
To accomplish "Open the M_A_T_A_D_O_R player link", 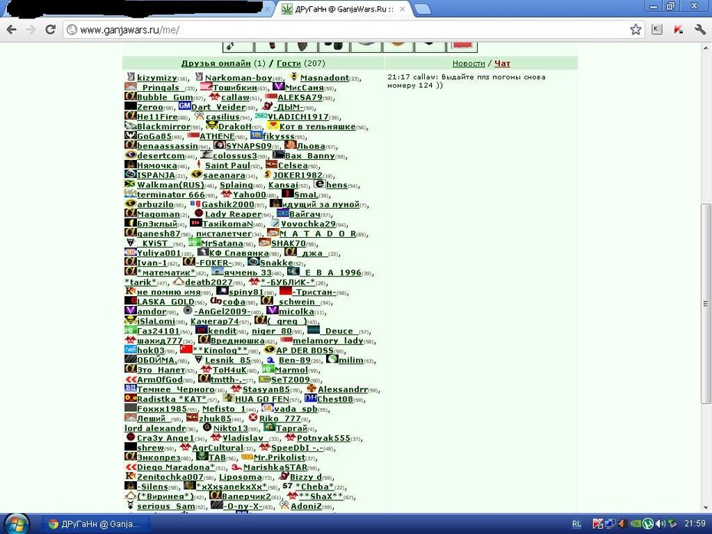I will coord(318,233).
